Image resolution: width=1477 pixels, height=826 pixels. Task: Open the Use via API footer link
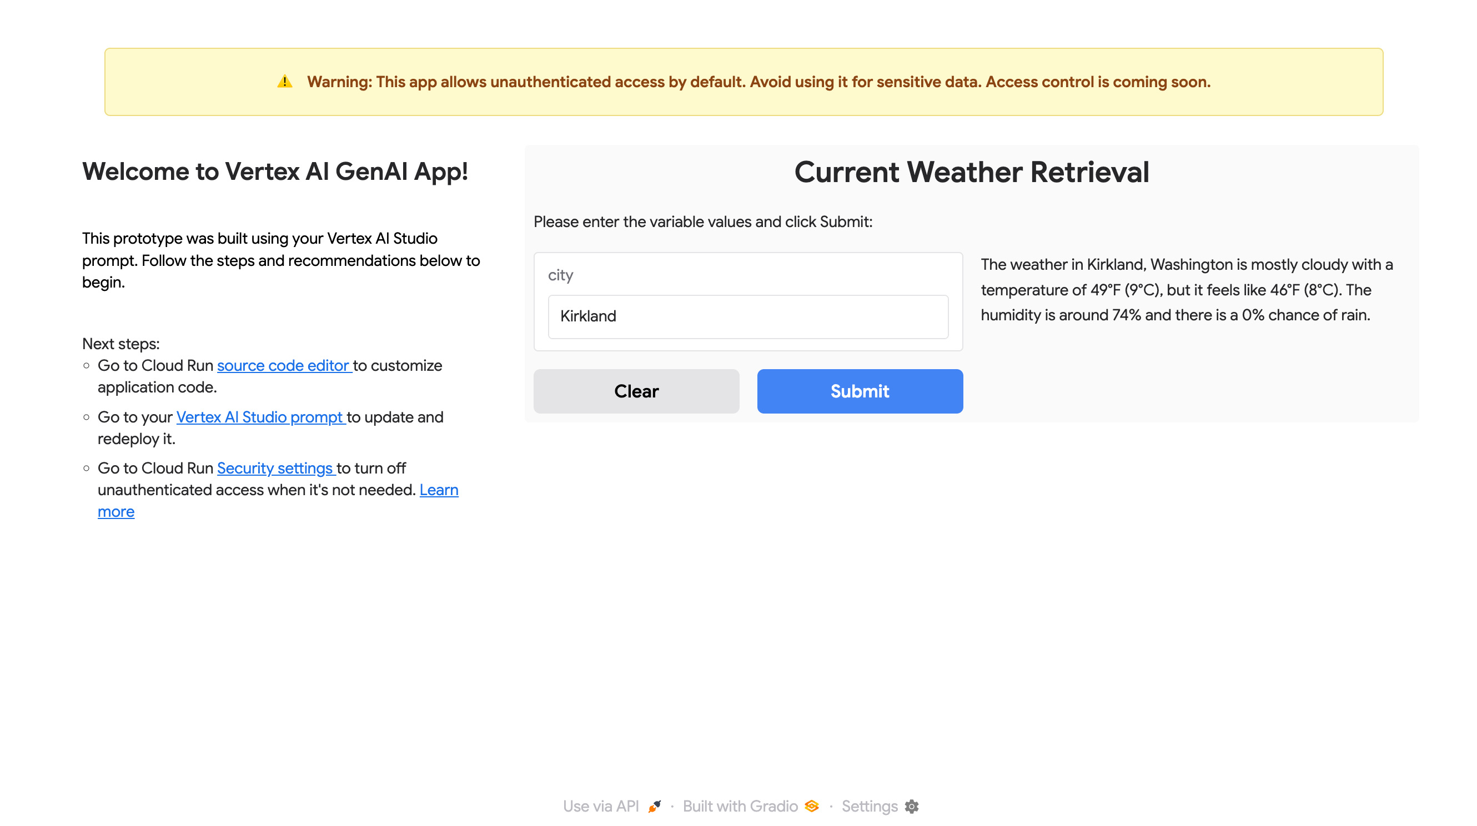point(600,806)
